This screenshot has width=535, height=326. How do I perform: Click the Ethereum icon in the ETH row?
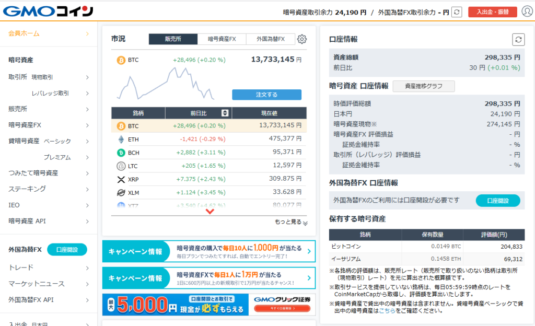[121, 139]
